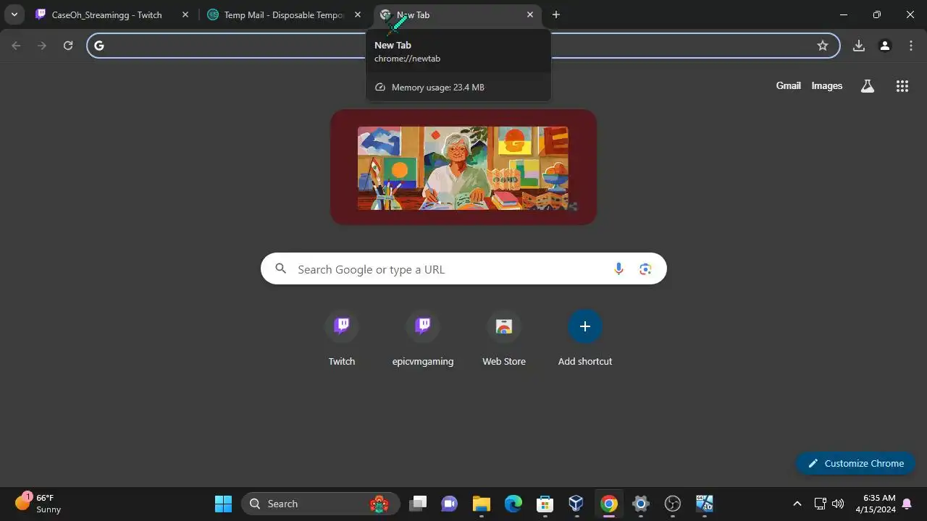Open the Chrome profile icon

[x=884, y=46]
